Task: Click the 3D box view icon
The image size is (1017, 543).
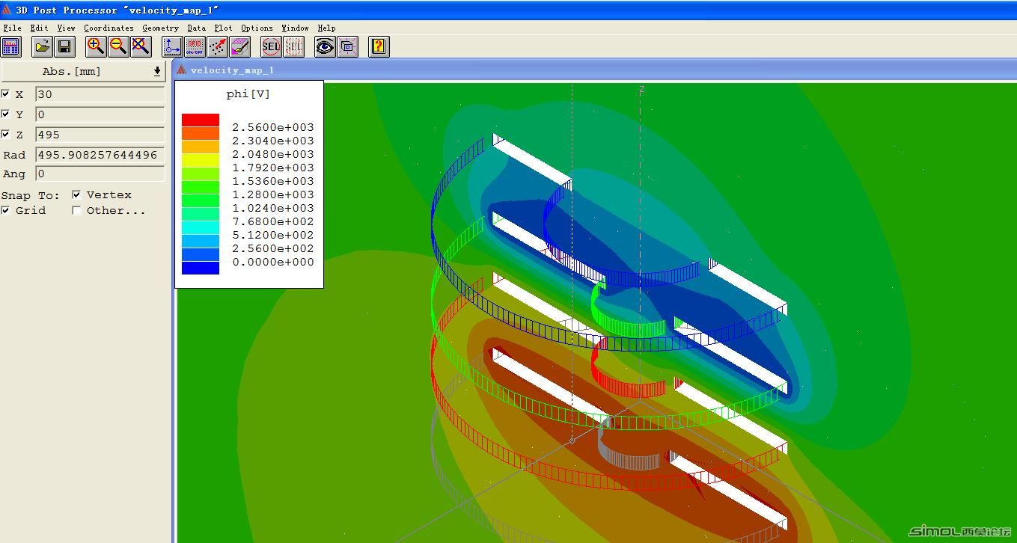Action: pyautogui.click(x=347, y=47)
